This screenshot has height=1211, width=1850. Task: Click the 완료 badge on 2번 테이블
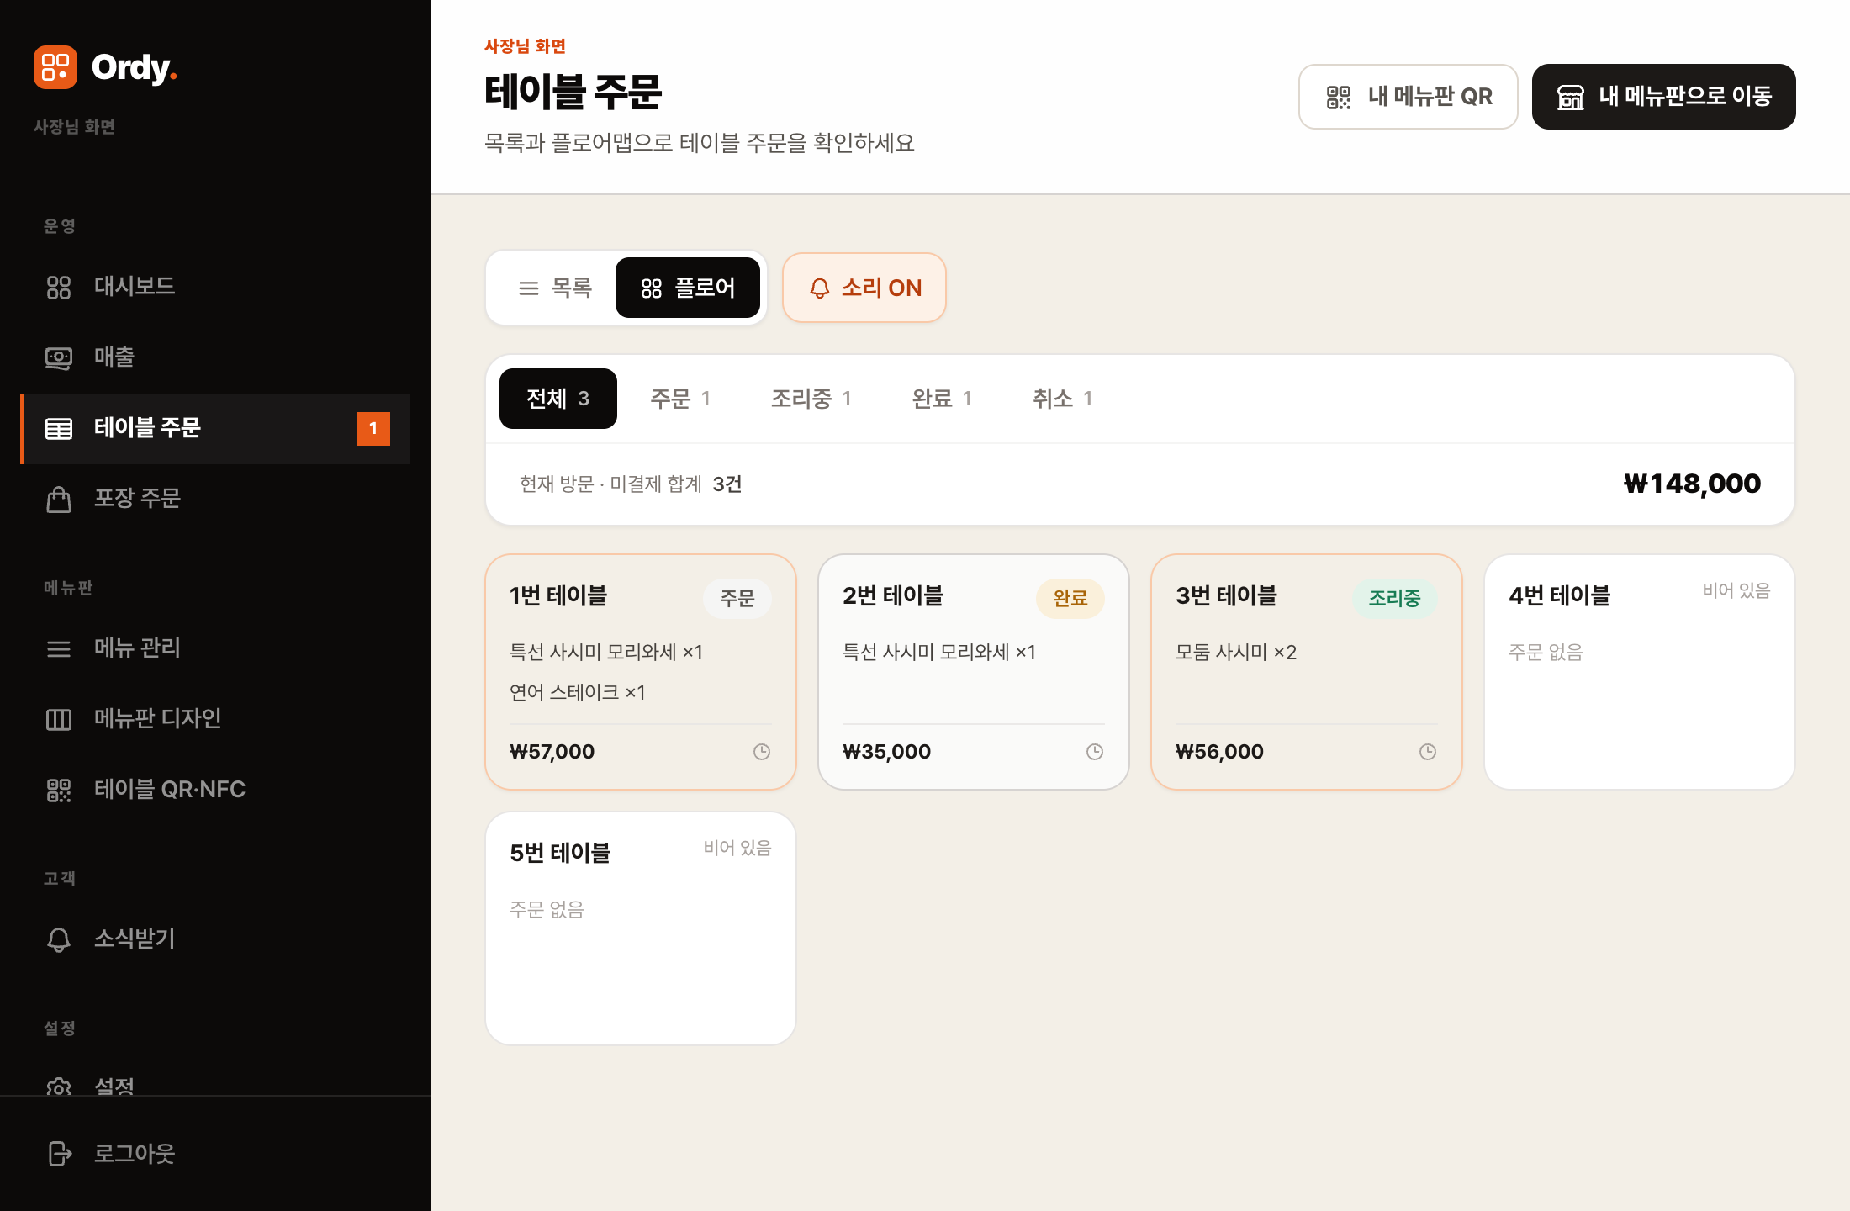click(1070, 599)
